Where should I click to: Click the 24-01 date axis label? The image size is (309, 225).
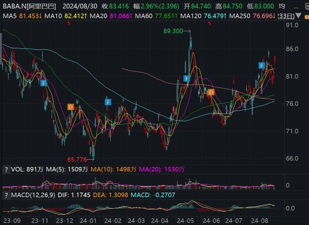[88, 221]
